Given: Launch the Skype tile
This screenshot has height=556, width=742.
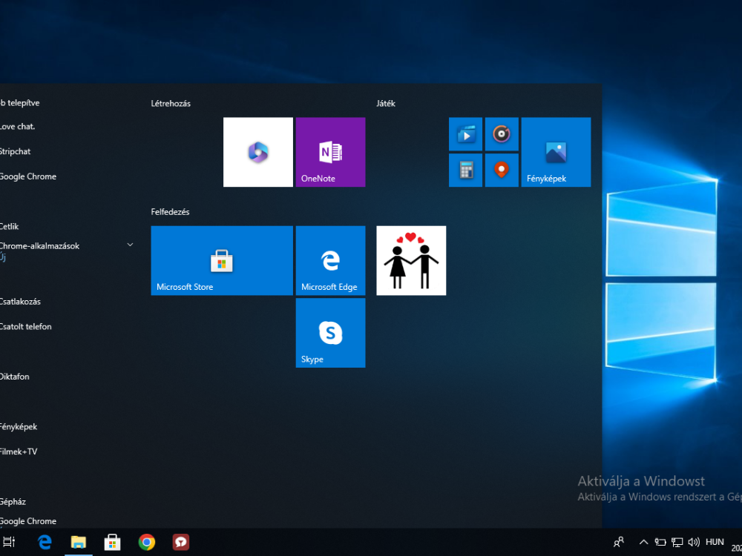Looking at the screenshot, I should [330, 333].
